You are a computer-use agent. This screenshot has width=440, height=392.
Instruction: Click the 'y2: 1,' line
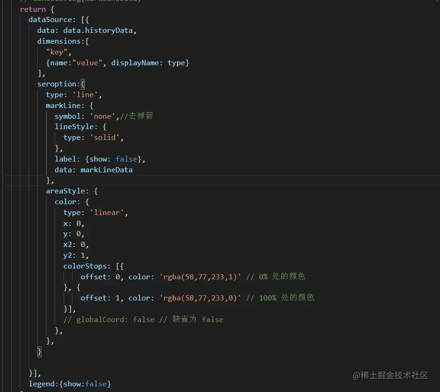(76, 255)
